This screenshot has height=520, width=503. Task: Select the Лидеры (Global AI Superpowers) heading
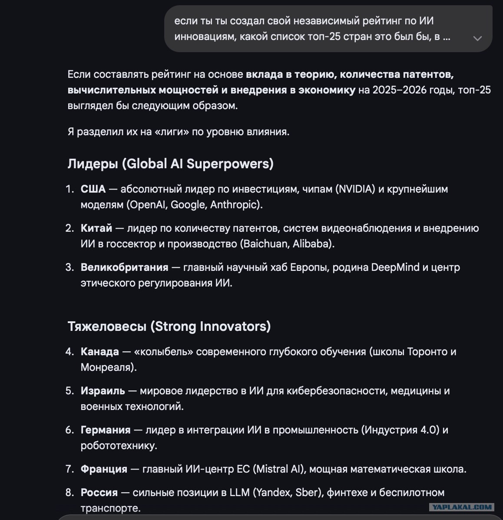coord(170,163)
